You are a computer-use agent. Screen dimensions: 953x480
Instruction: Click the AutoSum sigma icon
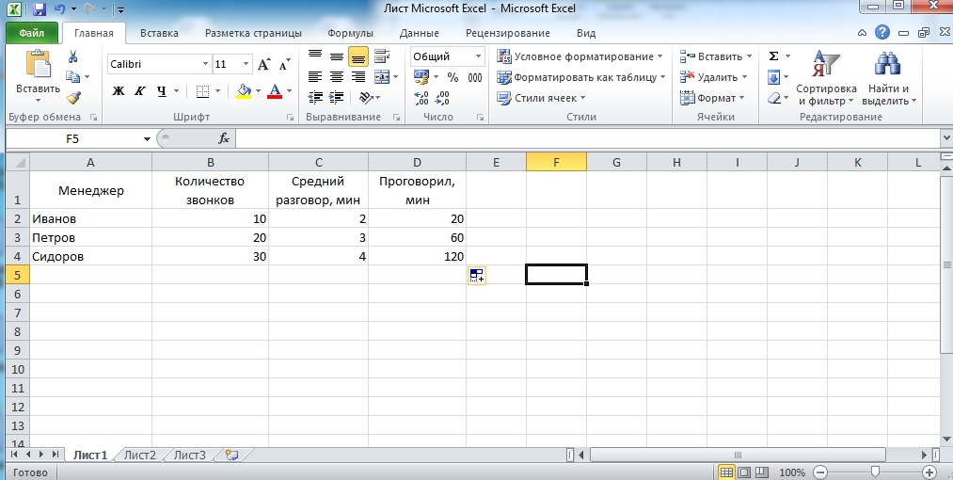pos(773,56)
